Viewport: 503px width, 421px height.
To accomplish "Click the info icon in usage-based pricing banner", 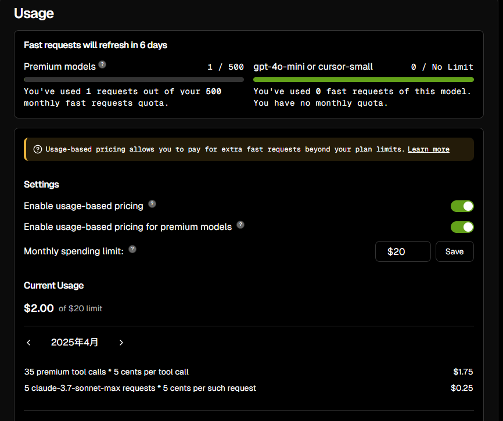I will pyautogui.click(x=38, y=149).
